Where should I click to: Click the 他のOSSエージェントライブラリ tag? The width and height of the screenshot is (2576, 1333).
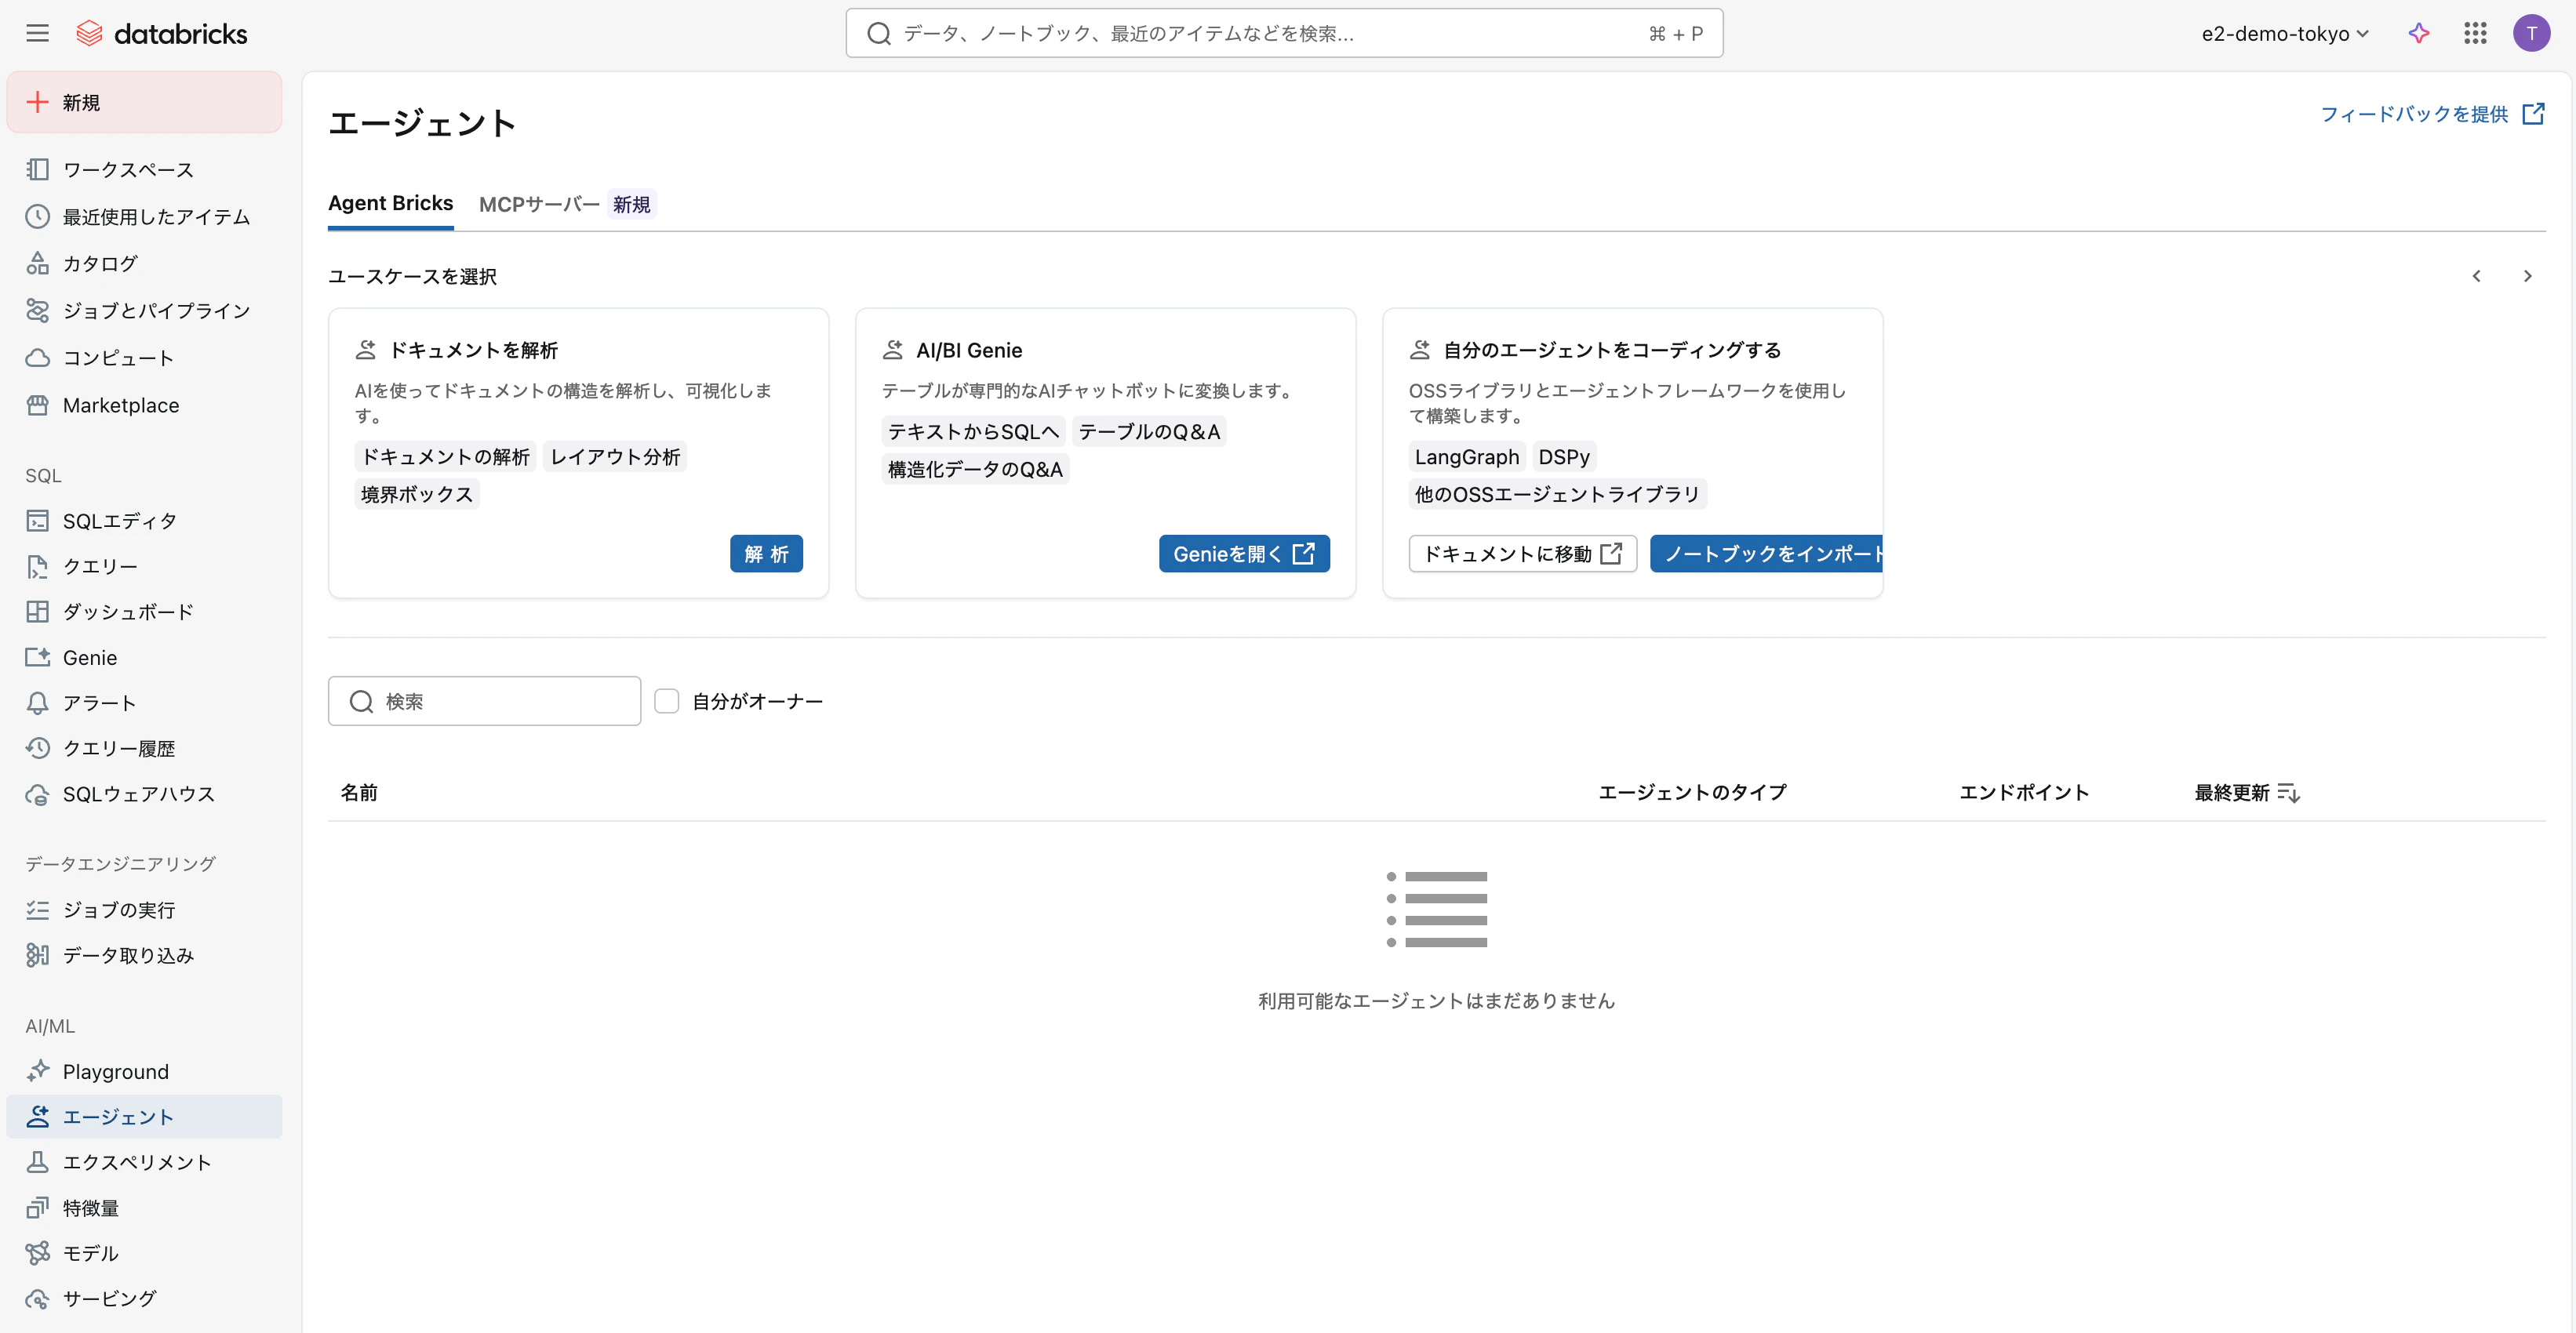coord(1557,494)
